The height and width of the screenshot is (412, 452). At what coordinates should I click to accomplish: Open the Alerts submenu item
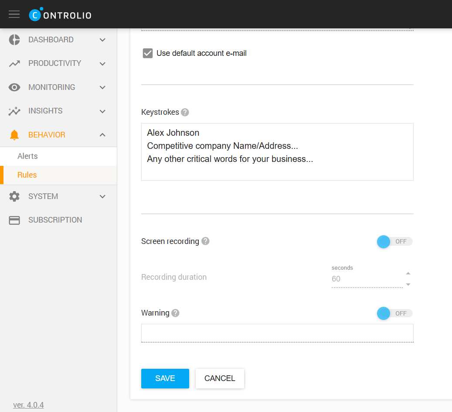click(27, 156)
